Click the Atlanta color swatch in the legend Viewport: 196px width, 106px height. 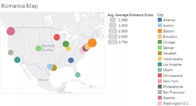pos(160,20)
